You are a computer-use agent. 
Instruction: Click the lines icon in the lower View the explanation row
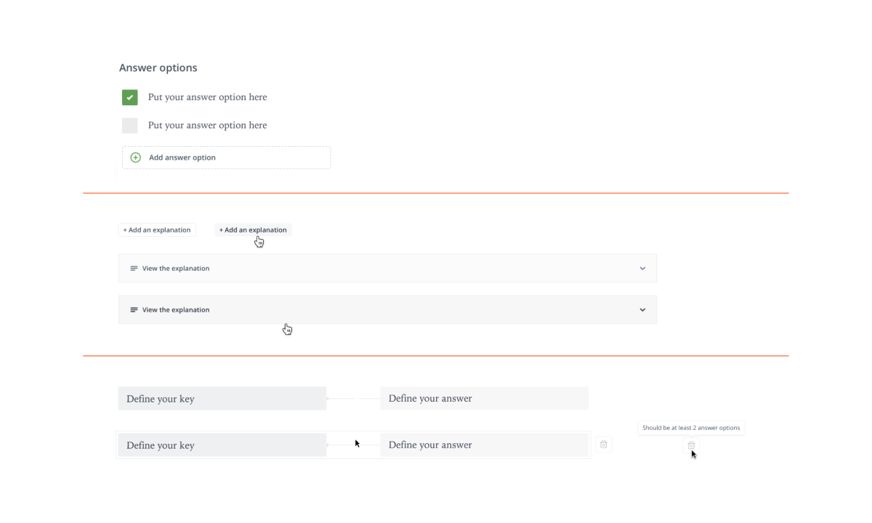(x=134, y=310)
